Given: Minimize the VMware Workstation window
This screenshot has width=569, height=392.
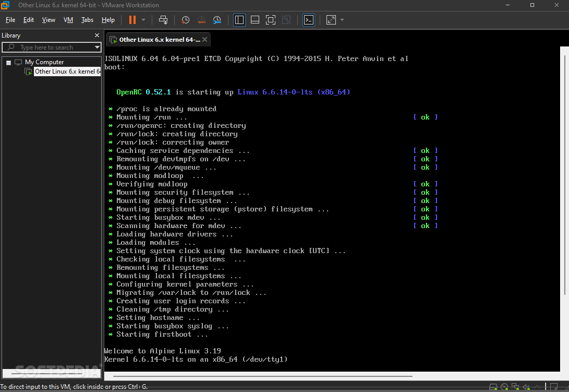Looking at the screenshot, I should coord(507,5).
